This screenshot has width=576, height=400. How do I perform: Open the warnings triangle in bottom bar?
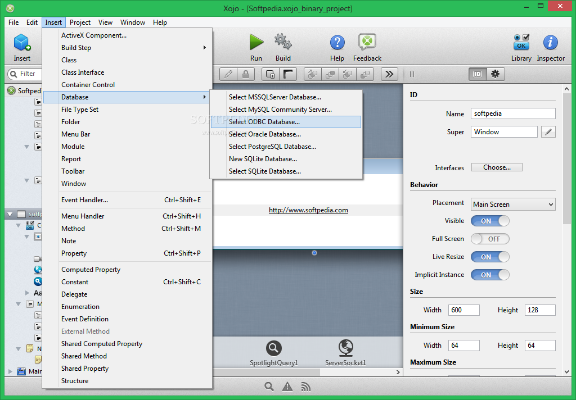click(x=287, y=387)
